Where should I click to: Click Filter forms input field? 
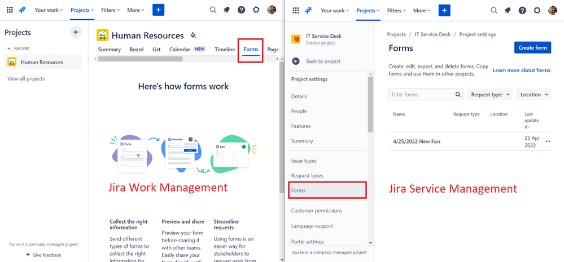click(426, 95)
